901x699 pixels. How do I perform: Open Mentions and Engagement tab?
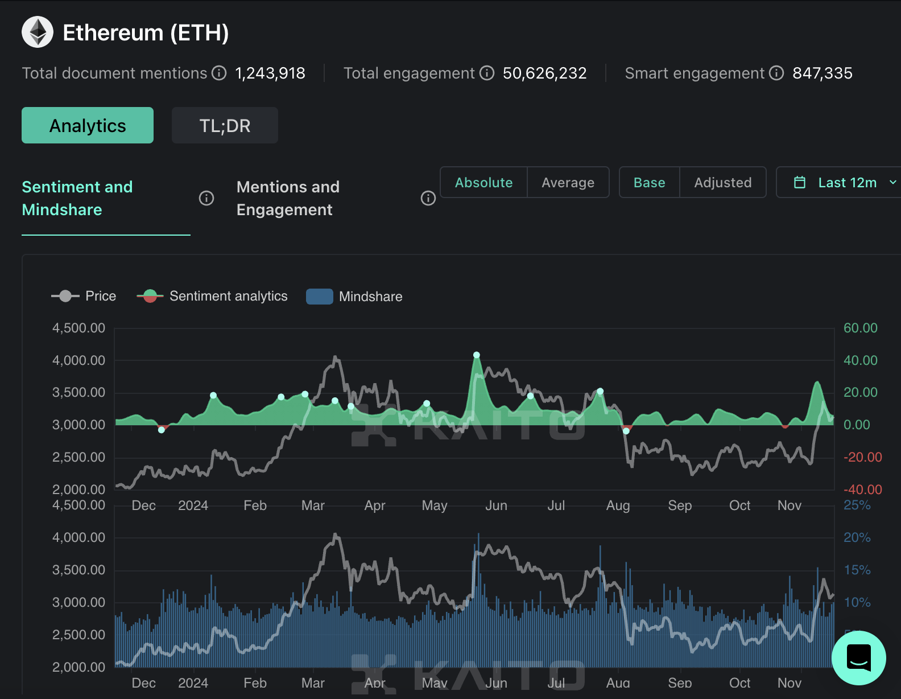[288, 198]
